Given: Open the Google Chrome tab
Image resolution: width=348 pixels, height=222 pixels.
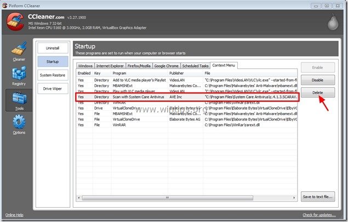Looking at the screenshot, I should (x=167, y=65).
